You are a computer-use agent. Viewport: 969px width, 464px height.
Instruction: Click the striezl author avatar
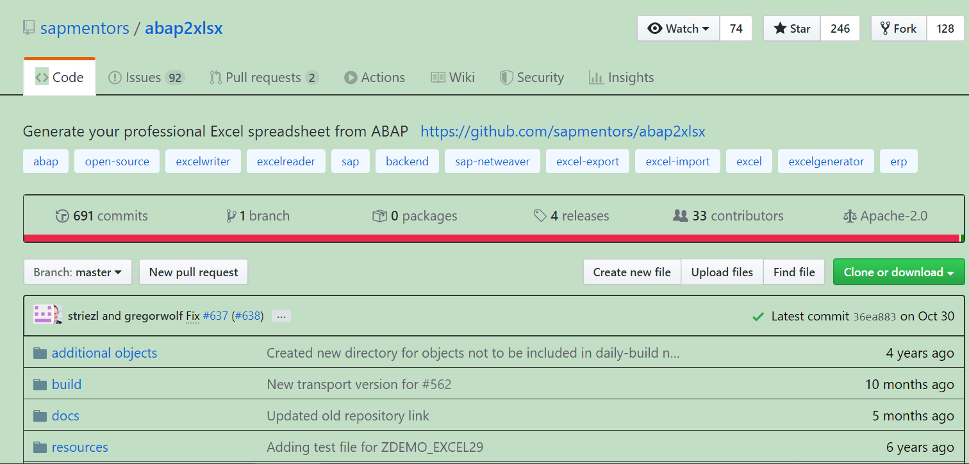coord(44,315)
